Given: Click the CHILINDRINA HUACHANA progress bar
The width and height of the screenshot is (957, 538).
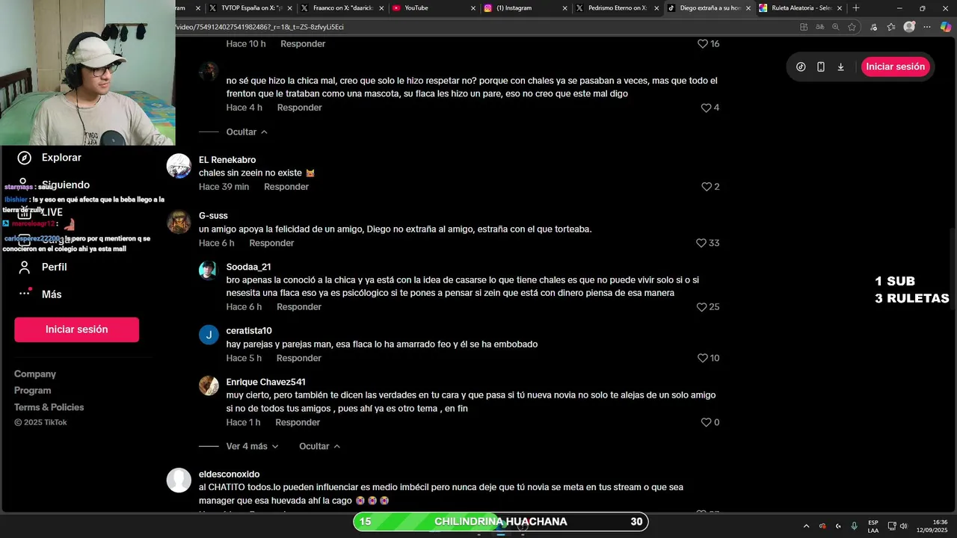Looking at the screenshot, I should click(x=500, y=522).
